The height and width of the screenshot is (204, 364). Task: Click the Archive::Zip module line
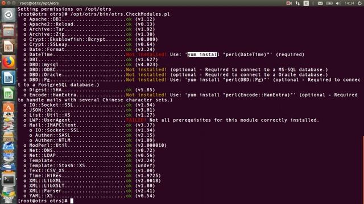click(x=89, y=35)
